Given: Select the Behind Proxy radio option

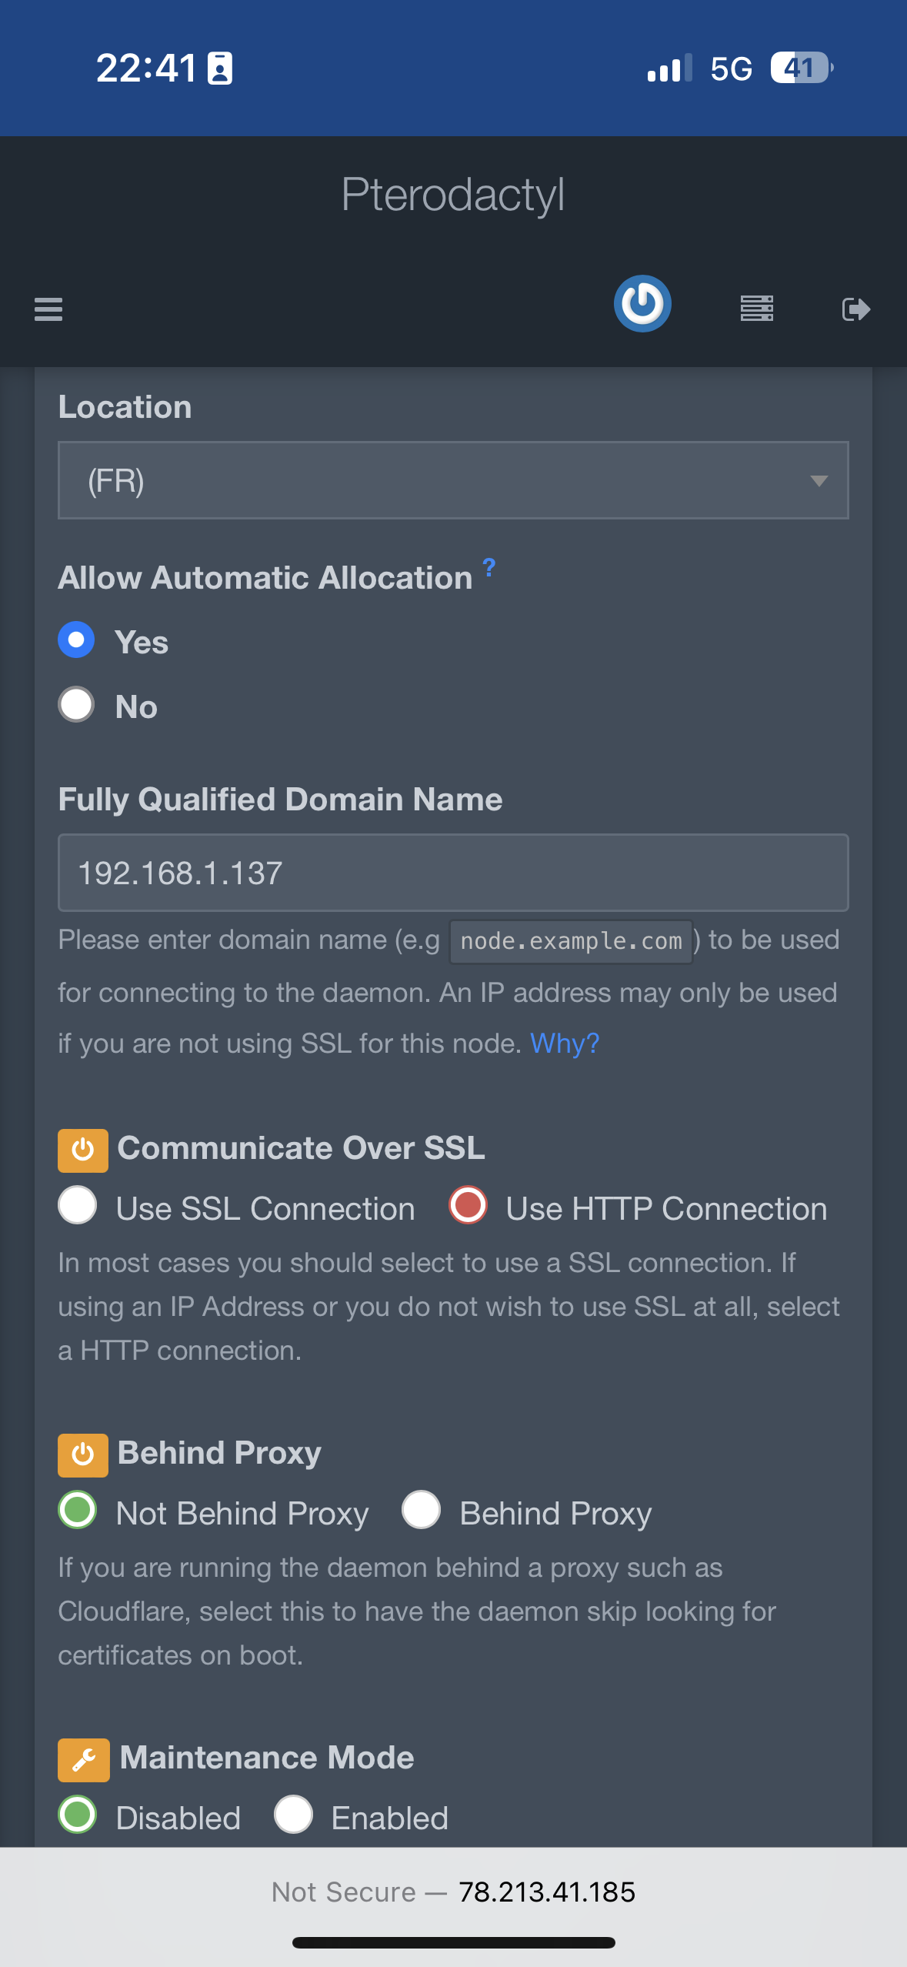Looking at the screenshot, I should click(x=422, y=1510).
